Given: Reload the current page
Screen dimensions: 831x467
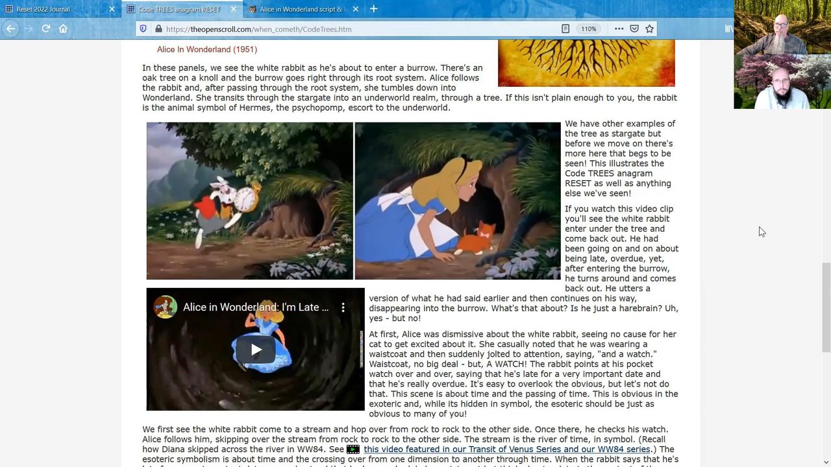Looking at the screenshot, I should point(45,29).
